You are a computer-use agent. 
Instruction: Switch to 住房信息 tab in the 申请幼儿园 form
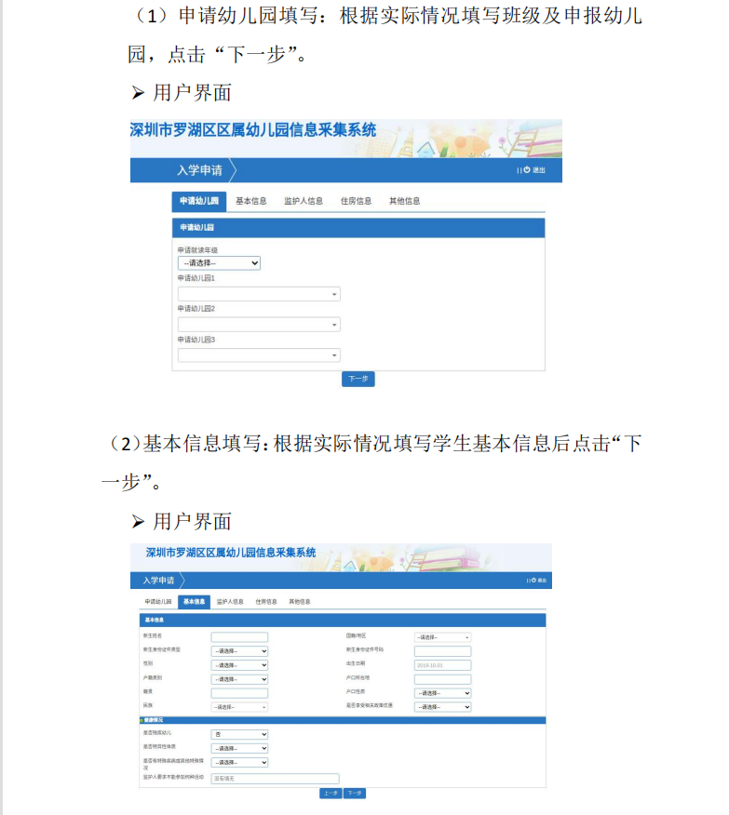357,201
